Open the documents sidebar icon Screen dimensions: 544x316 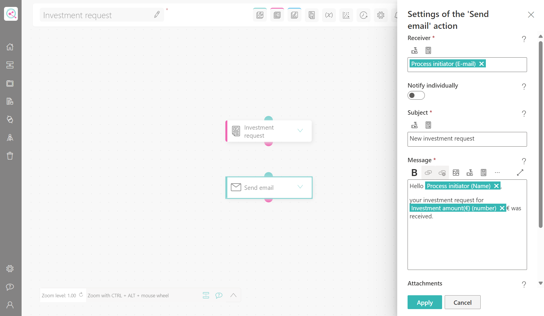10,101
